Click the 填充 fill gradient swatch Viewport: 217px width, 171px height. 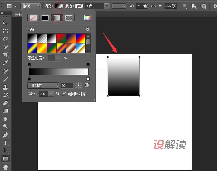59,6
